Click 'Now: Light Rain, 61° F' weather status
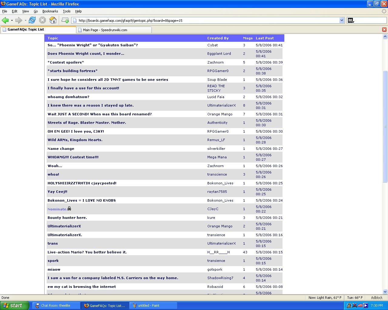 (x=325, y=298)
